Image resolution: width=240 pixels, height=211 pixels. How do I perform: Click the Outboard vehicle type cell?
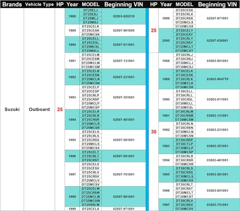39,109
